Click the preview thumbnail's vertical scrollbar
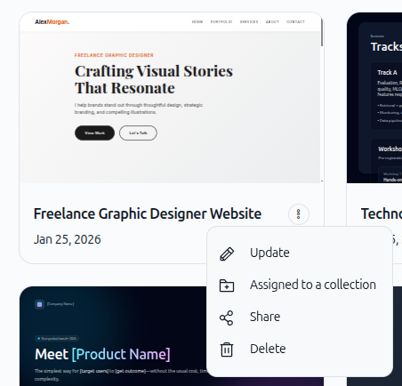Screen dimensions: 402x386 point(322,32)
